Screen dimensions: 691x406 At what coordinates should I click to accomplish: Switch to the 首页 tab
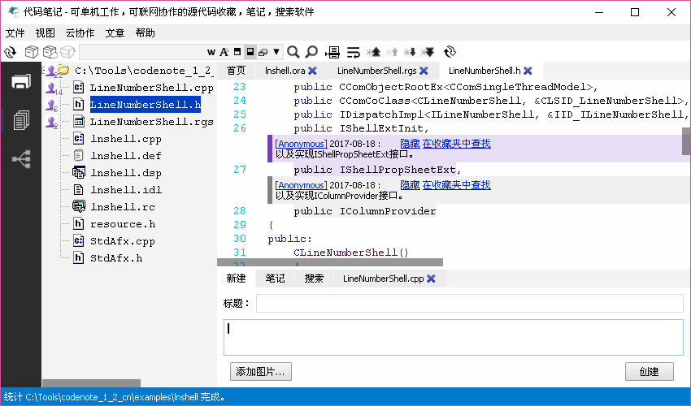pos(236,71)
